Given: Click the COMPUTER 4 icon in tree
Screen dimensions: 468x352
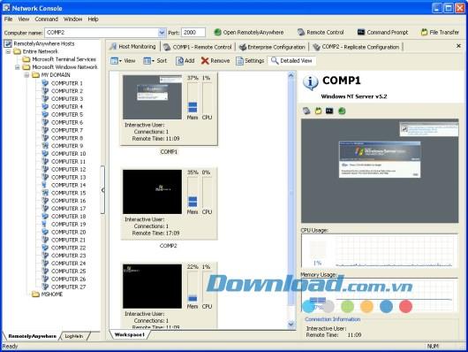Looking at the screenshot, I should pos(45,106).
